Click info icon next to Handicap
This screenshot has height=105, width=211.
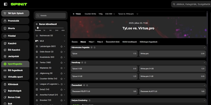point(82,62)
